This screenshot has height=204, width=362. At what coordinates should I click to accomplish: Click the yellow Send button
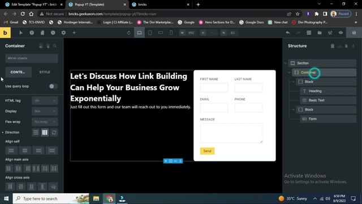207,151
